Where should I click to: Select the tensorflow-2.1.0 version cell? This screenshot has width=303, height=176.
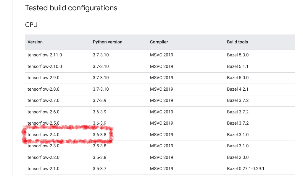[43, 169]
